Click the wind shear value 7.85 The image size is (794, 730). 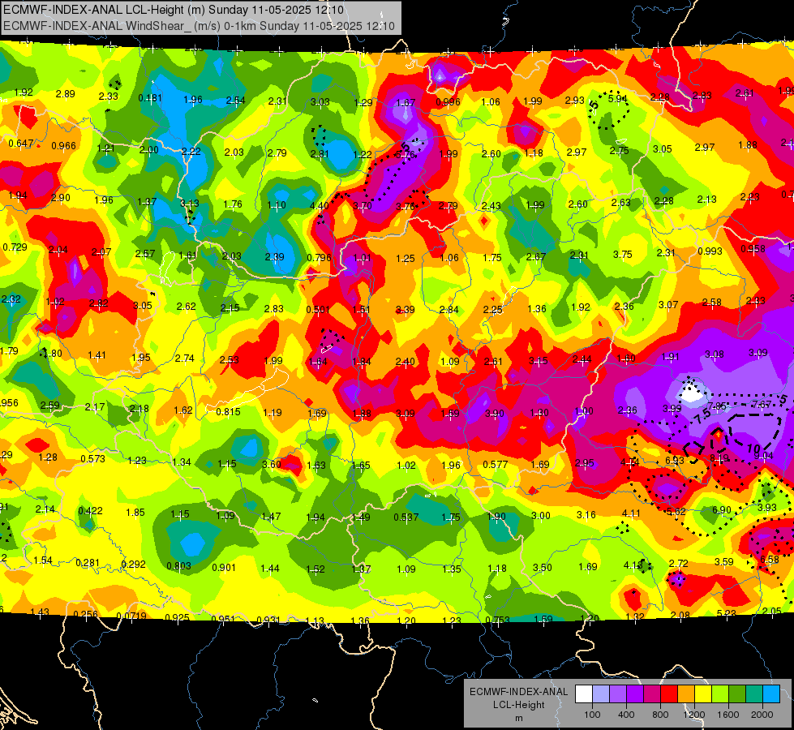(717, 406)
